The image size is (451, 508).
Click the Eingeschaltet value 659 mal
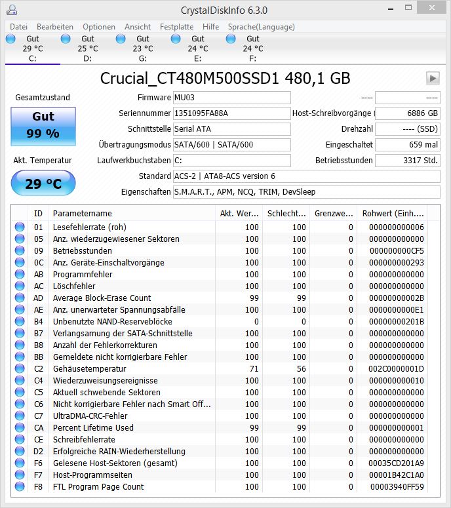click(x=408, y=144)
